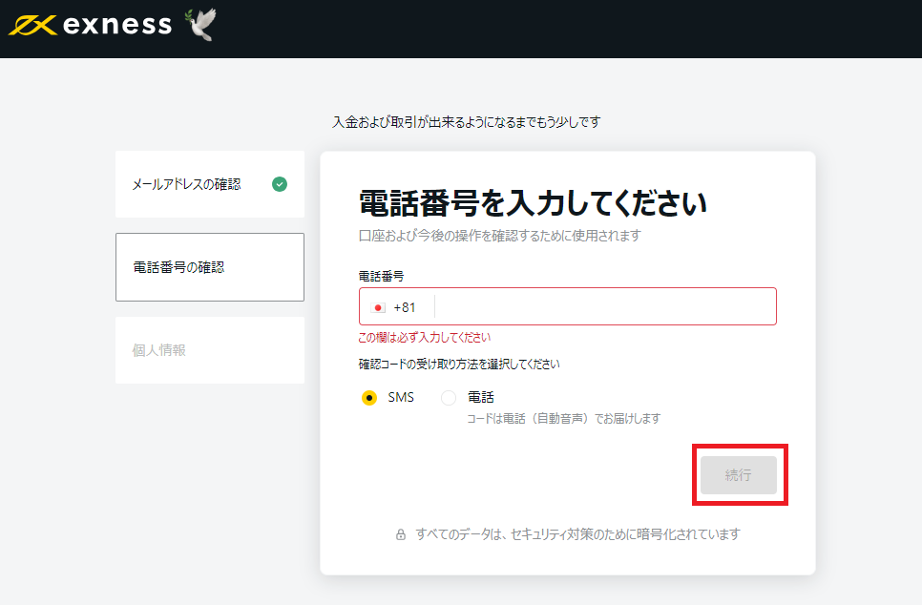
Task: Click the text すべてのデータは、セキュリティ対策のために暗号化されています
Action: [x=578, y=534]
